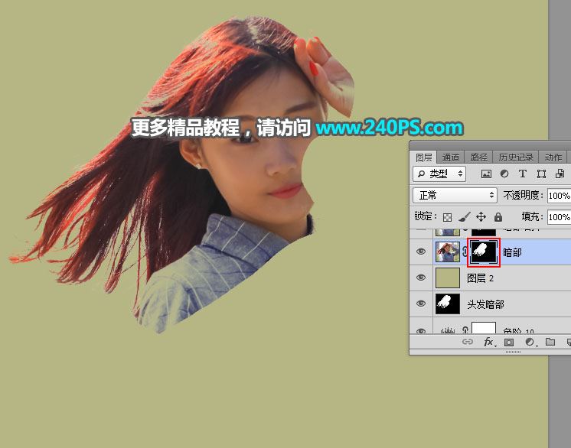Select the 头发暗部 layer thumbnail
The height and width of the screenshot is (448, 571).
448,304
